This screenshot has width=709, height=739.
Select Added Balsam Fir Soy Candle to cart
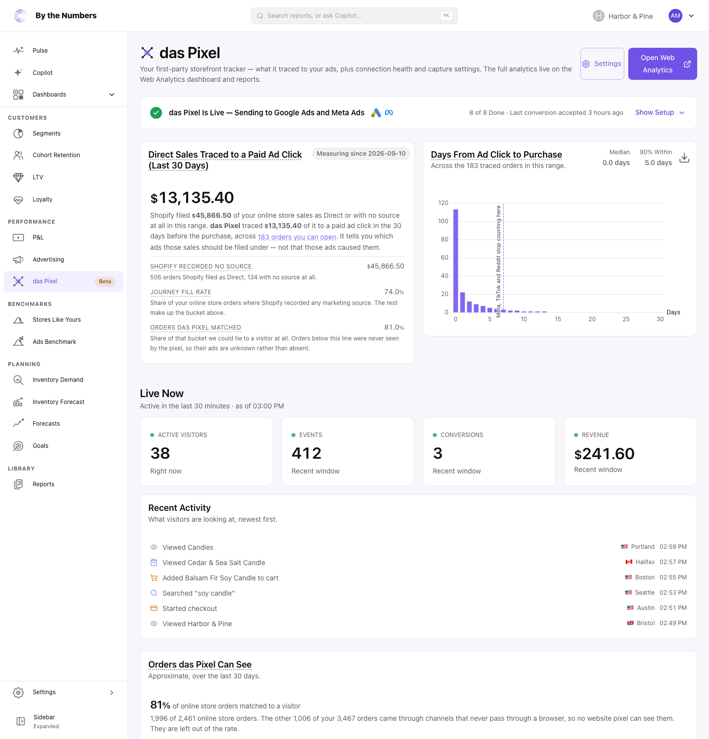[419, 578]
